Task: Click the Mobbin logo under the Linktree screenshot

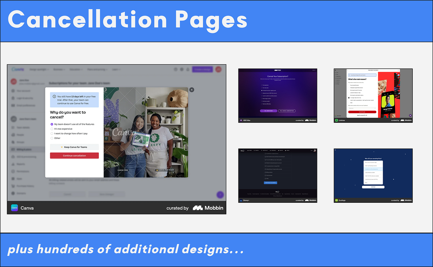Action: point(406,120)
